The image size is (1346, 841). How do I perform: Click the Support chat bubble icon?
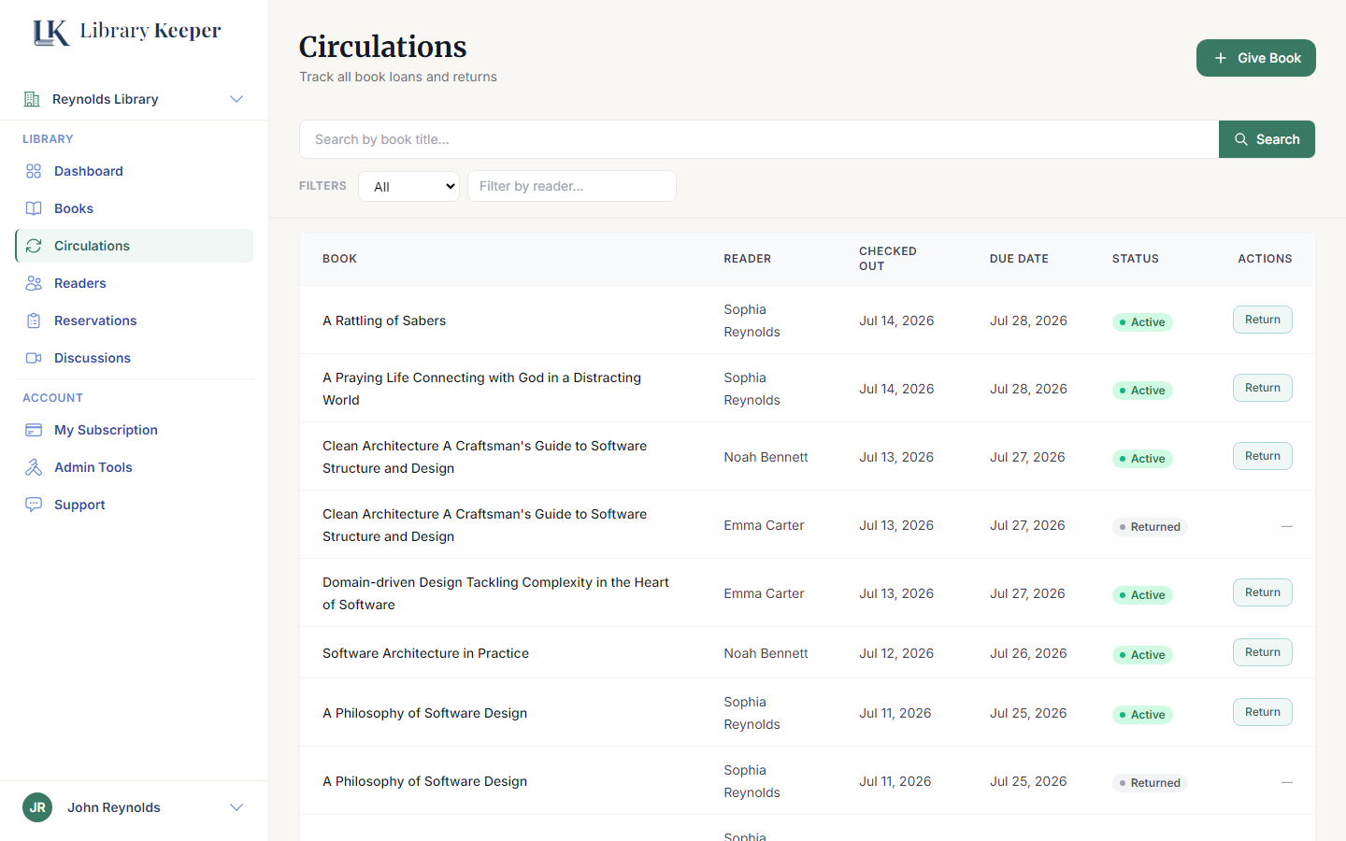pyautogui.click(x=34, y=505)
